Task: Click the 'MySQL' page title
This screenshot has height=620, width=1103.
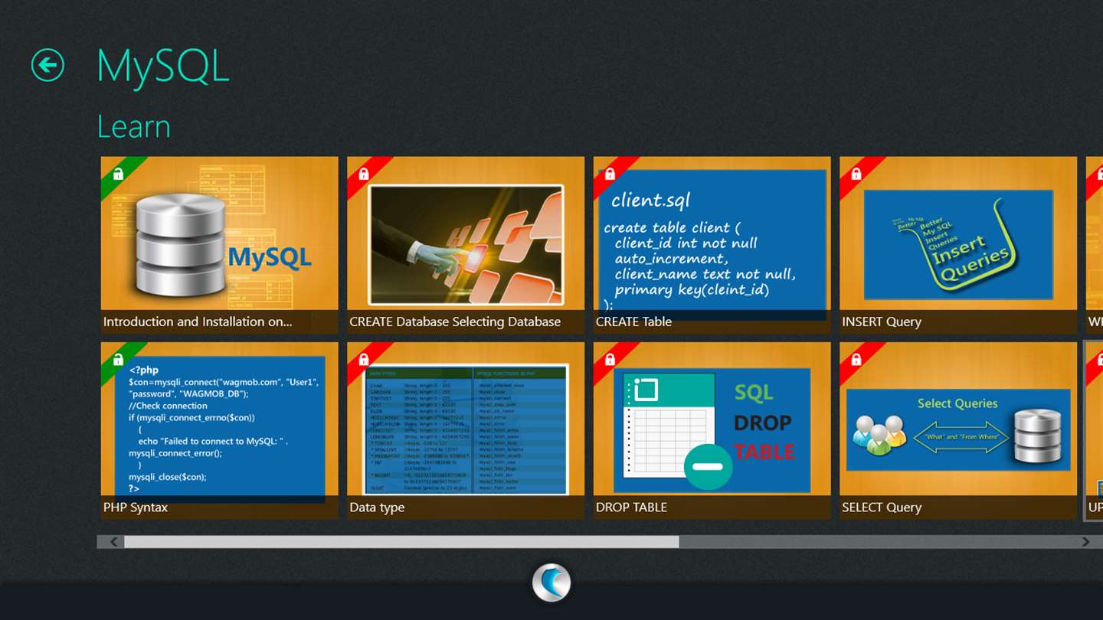Action: [x=162, y=66]
